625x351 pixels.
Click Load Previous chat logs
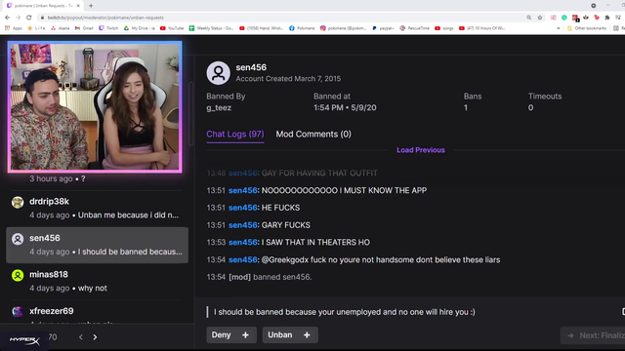tap(421, 150)
